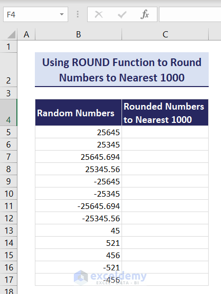This screenshot has height=294, width=221.
Task: Select row 9 header
Action: (8, 181)
